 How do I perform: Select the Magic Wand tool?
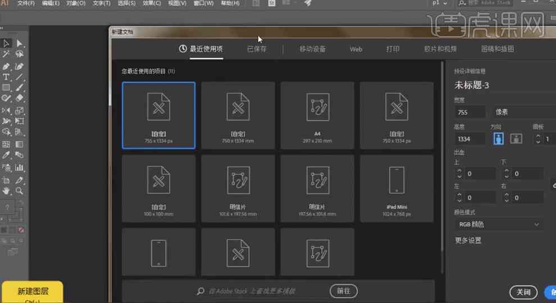[6, 54]
